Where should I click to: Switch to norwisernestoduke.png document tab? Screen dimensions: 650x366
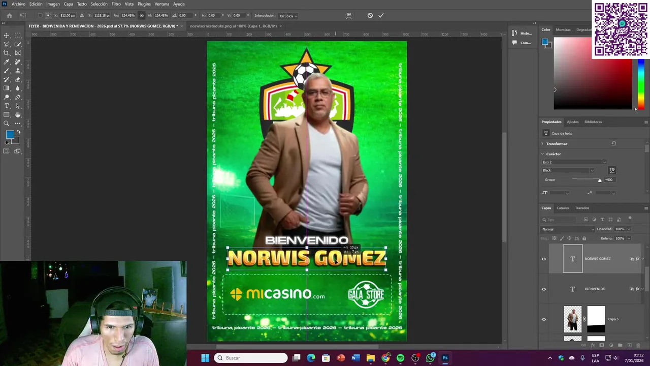pyautogui.click(x=233, y=26)
